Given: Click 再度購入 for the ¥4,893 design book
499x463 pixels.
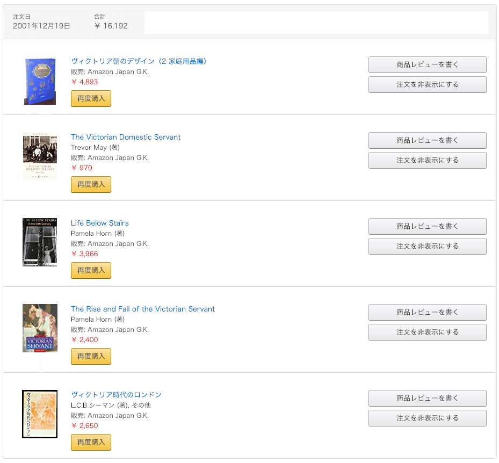Looking at the screenshot, I should tap(91, 99).
